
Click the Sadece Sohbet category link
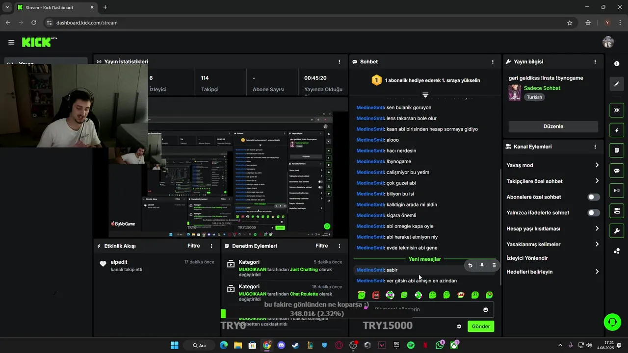click(542, 88)
